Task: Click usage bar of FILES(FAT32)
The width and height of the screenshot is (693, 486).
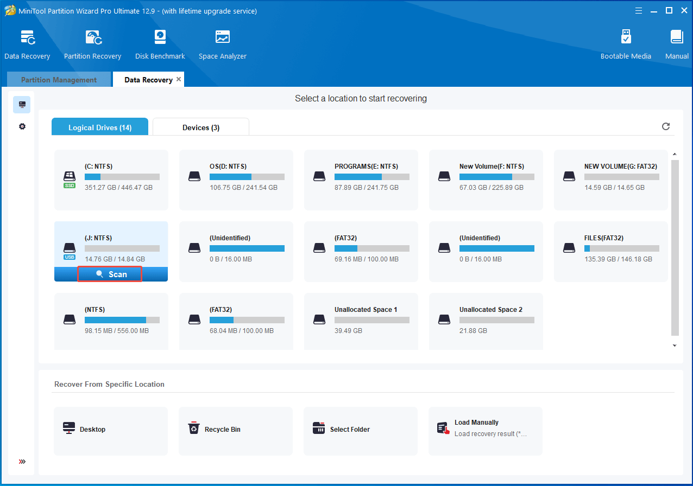Action: coord(622,248)
